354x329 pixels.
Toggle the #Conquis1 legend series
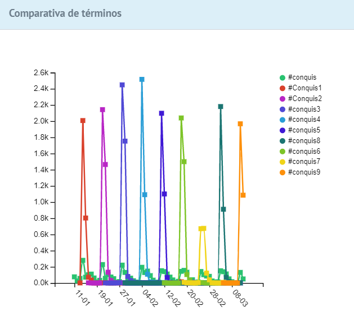point(301,88)
